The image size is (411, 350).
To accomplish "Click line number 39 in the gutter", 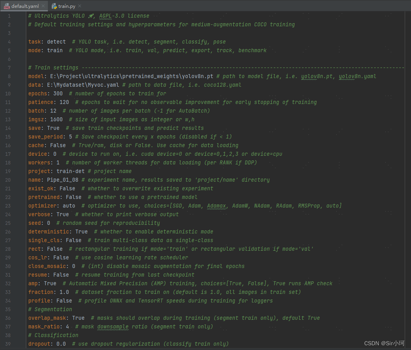I will (8, 344).
